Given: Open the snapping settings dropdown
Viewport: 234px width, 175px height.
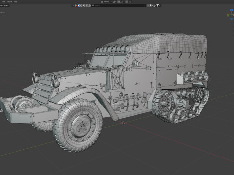Looking at the screenshot, I should click(x=122, y=2).
